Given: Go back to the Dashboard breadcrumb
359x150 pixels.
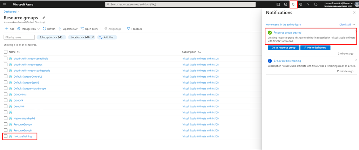Looking at the screenshot, I should click(x=10, y=12).
